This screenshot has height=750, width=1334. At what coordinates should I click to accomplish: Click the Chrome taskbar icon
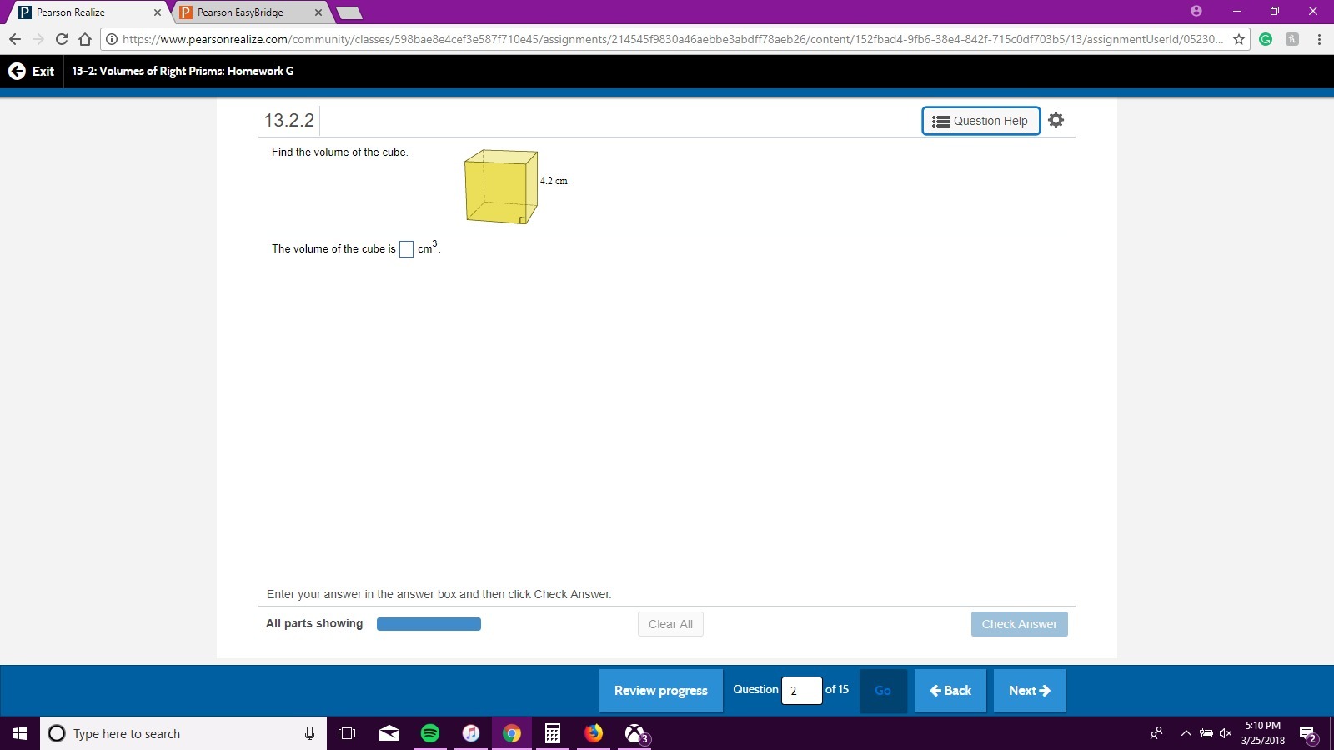pos(512,733)
